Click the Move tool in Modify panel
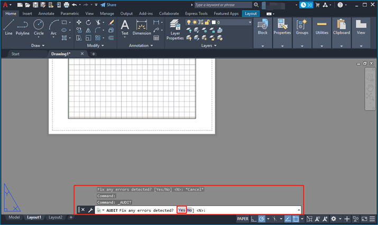Image resolution: width=378 pixels, height=225 pixels. pyautogui.click(x=79, y=22)
